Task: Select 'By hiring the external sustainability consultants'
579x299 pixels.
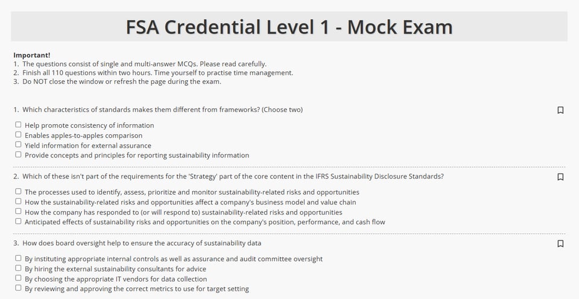Action: (18, 268)
